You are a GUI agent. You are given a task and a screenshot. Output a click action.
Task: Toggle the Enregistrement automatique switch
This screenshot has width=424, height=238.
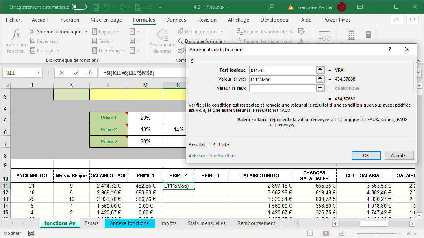tap(79, 7)
